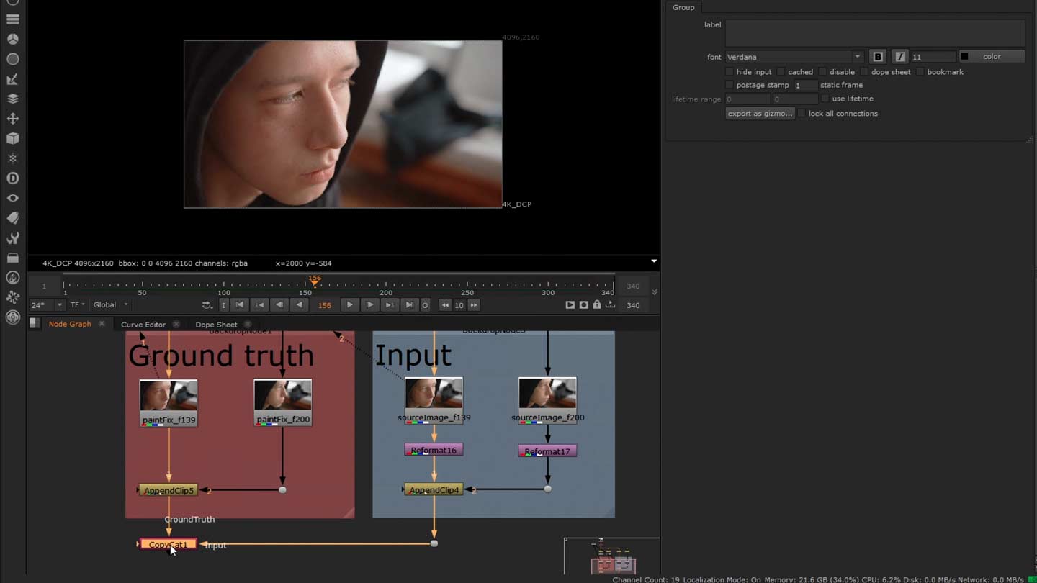Open the Deep nodes menu using the D icon
1037x583 pixels.
(x=12, y=178)
